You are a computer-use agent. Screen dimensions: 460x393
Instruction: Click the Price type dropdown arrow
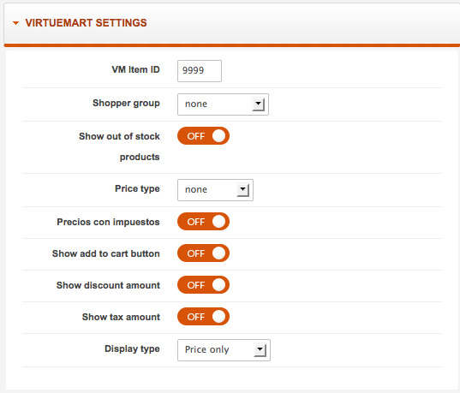click(x=243, y=190)
